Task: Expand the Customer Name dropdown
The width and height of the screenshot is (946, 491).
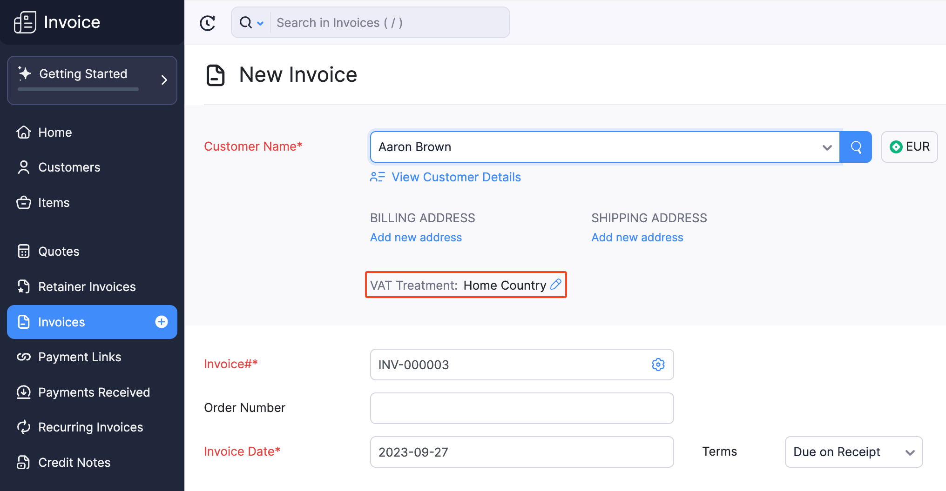Action: point(827,147)
